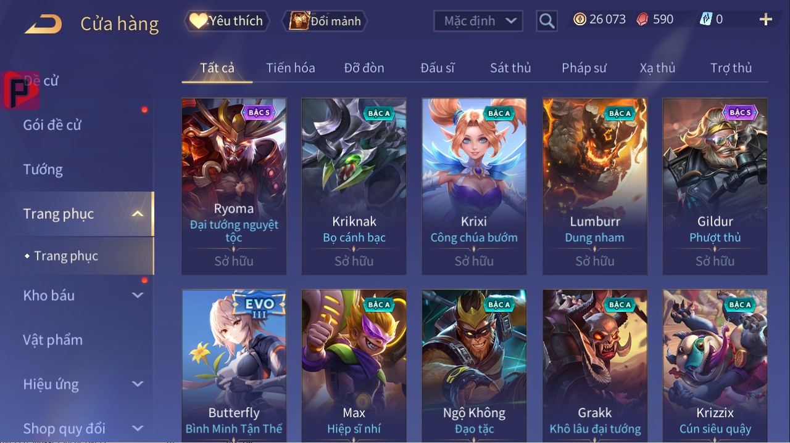Expand the Hiệu ứng sidebar section
Image resolution: width=790 pixels, height=443 pixels.
(x=138, y=384)
